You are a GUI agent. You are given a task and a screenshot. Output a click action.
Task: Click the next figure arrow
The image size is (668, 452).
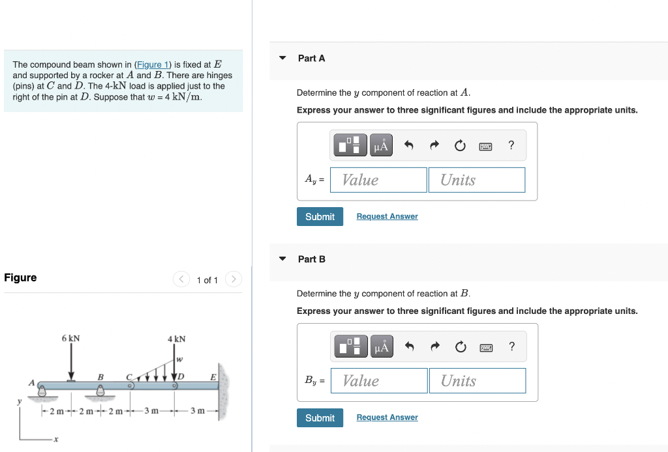coord(234,279)
